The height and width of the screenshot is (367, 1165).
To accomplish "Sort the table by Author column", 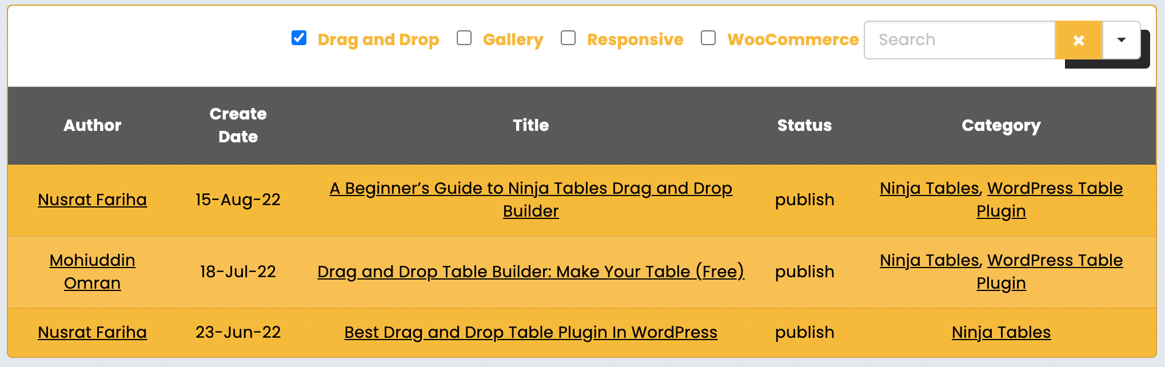I will [92, 125].
